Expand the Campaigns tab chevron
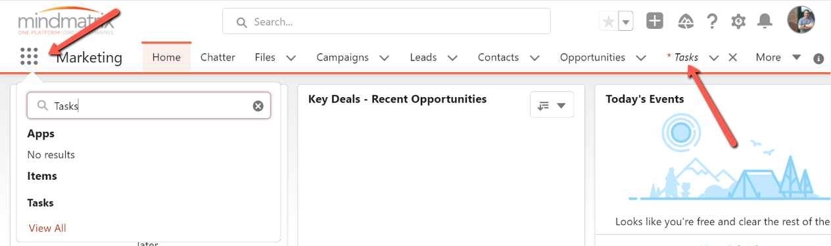831x246 pixels. [385, 58]
